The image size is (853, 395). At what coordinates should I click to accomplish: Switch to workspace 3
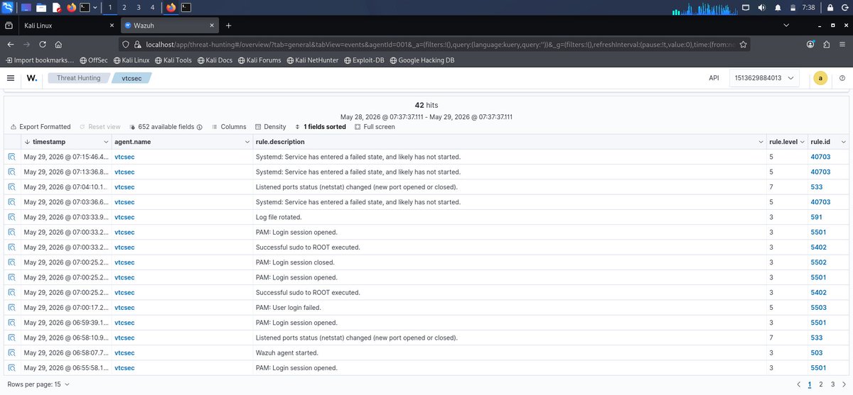coord(139,7)
